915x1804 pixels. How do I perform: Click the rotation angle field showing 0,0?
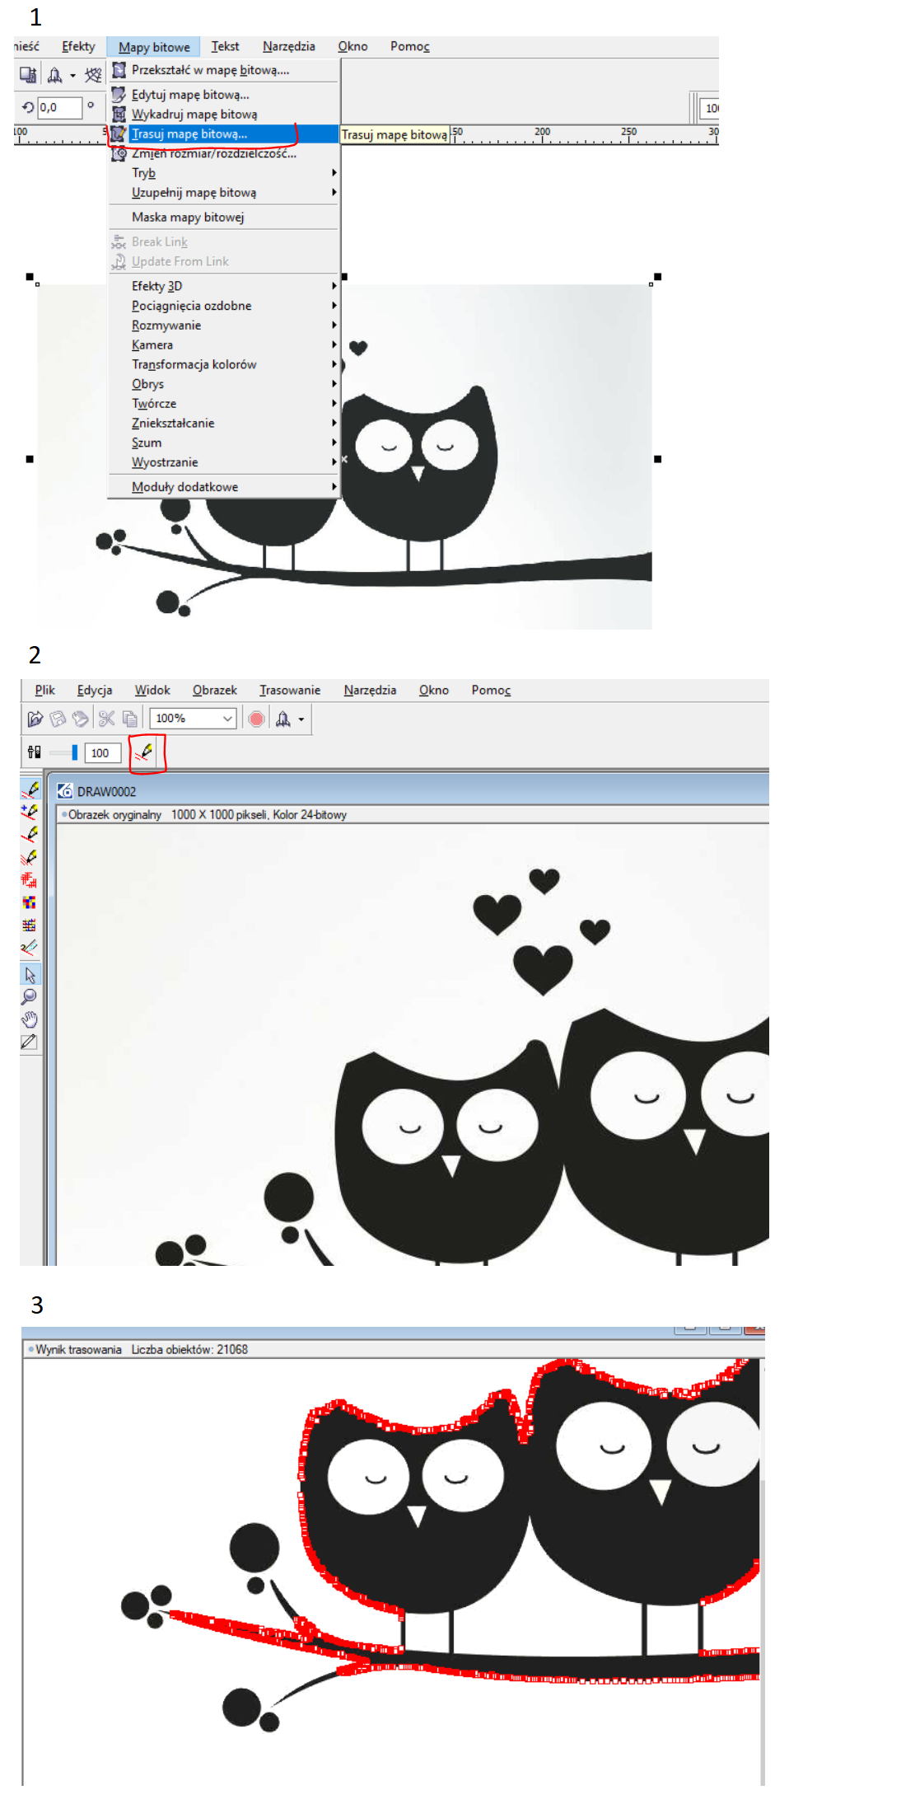(58, 107)
